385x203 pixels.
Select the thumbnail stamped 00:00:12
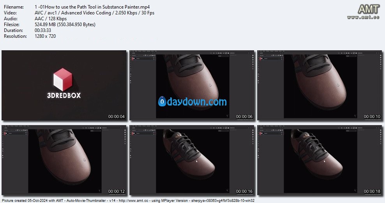point(64,160)
